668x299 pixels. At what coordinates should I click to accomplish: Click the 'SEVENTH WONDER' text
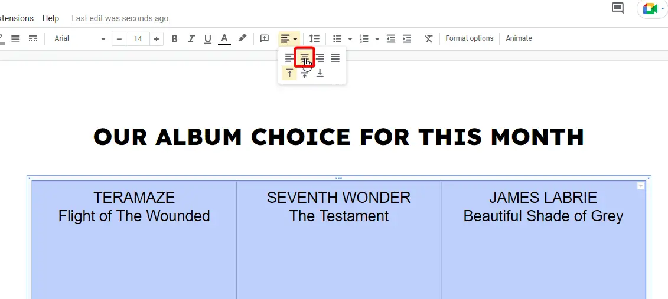(x=338, y=198)
